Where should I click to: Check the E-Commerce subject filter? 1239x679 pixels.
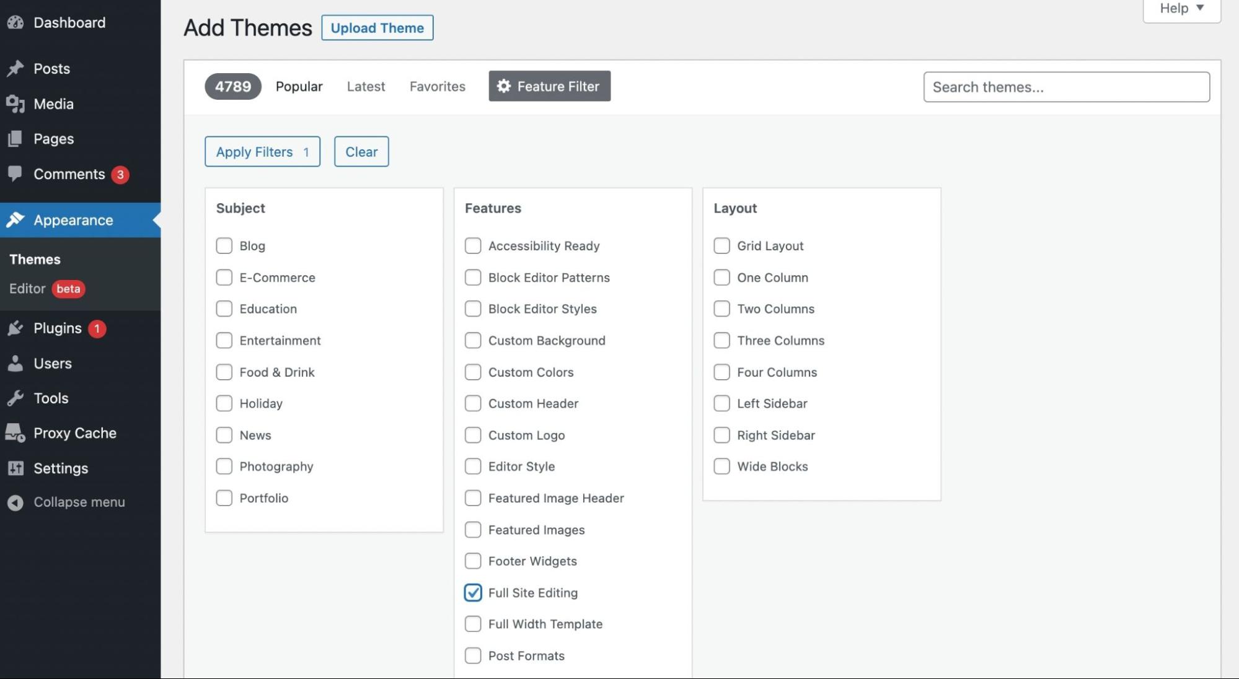pyautogui.click(x=224, y=278)
